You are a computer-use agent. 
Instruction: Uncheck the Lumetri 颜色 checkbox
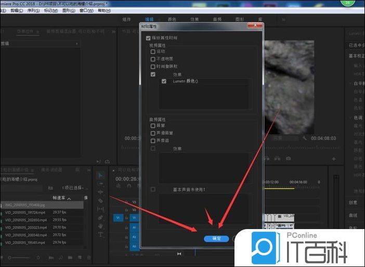pos(164,82)
